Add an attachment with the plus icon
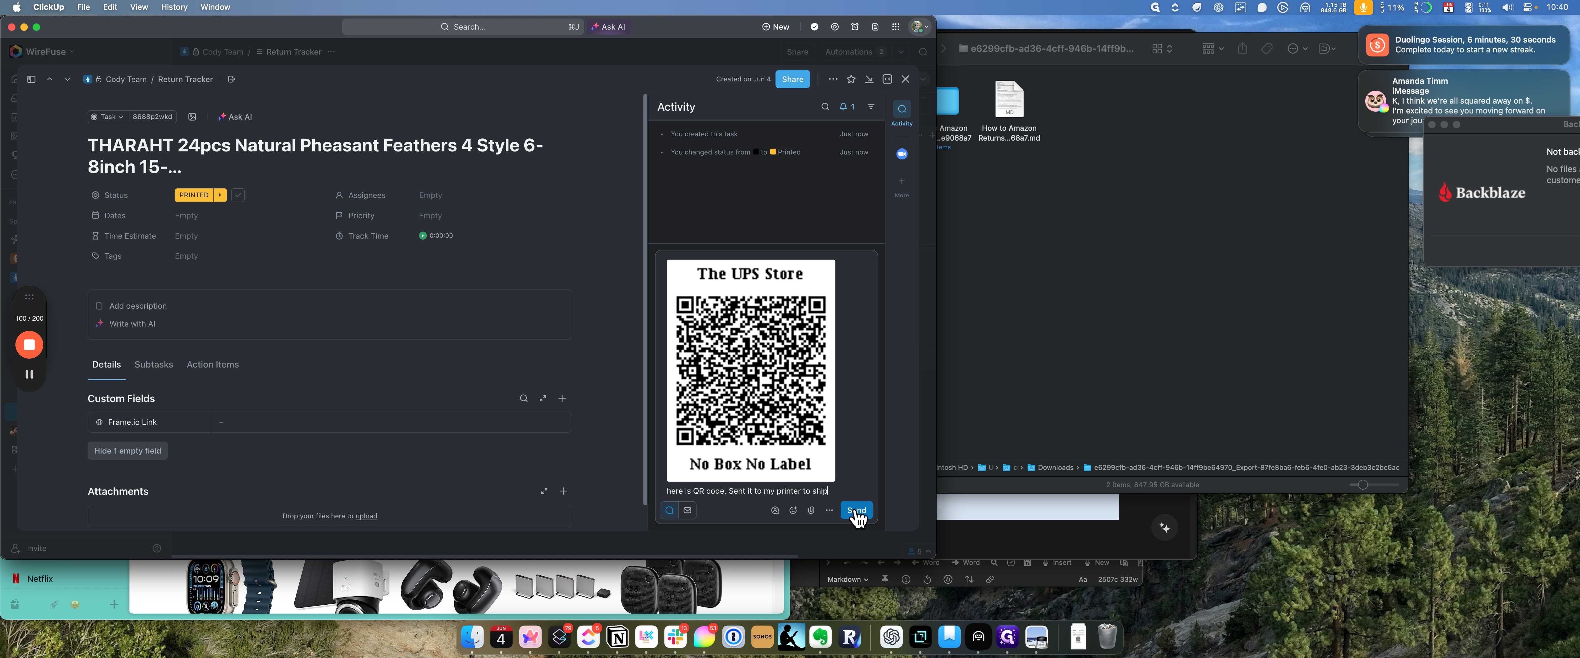The height and width of the screenshot is (658, 1580). [564, 491]
